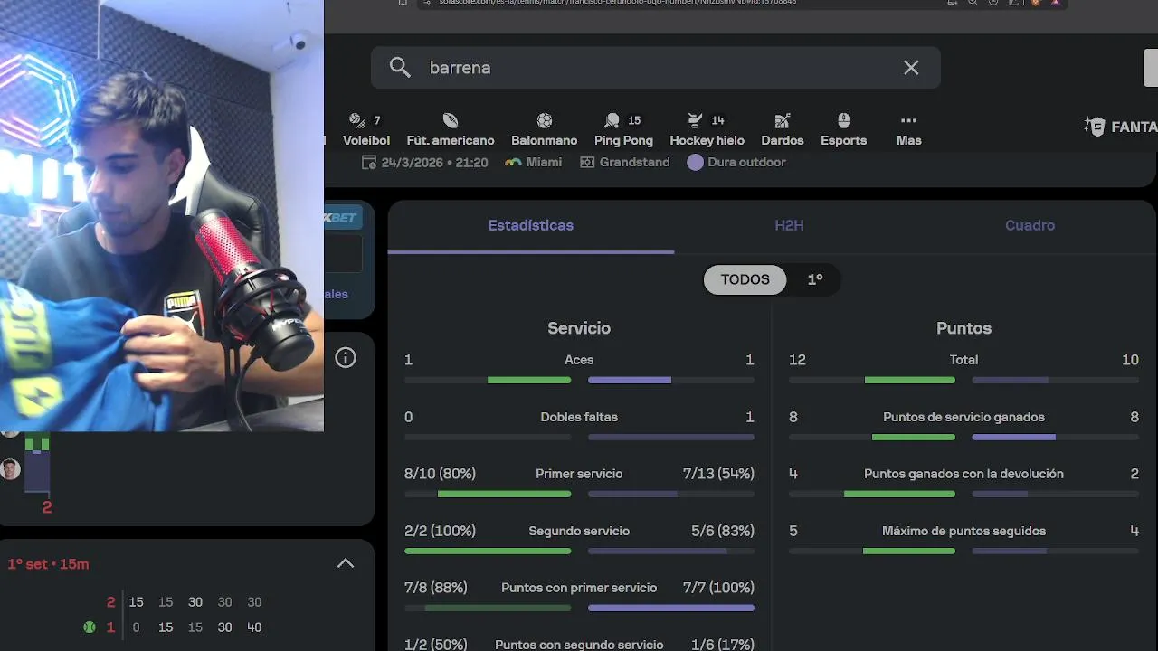Click Máximo de puntos seguidos label
Viewport: 1158px width, 651px height.
(x=964, y=531)
